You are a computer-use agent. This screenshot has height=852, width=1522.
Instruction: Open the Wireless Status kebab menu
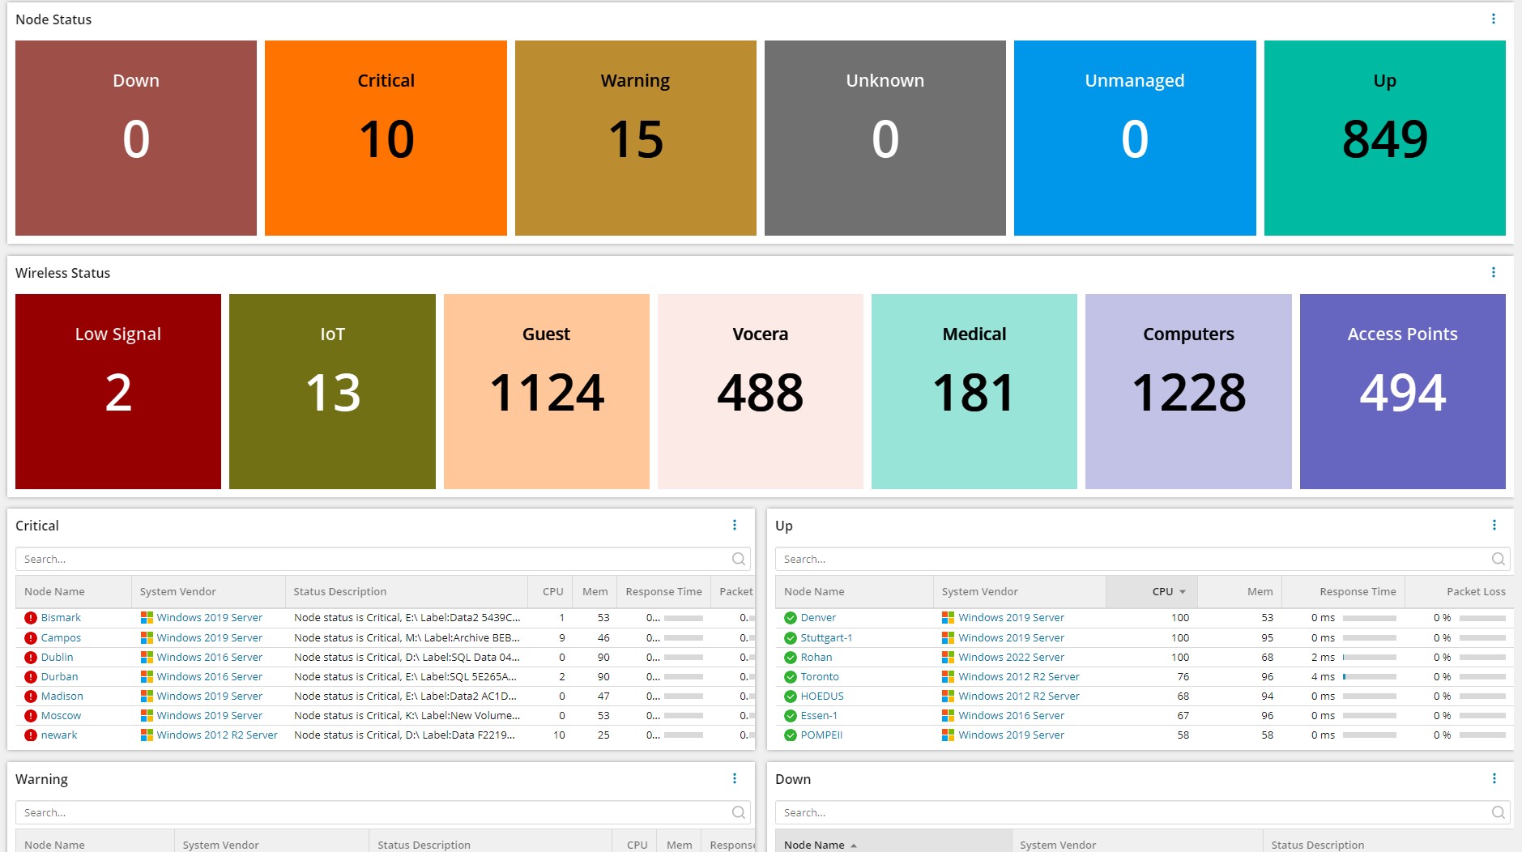(x=1494, y=272)
